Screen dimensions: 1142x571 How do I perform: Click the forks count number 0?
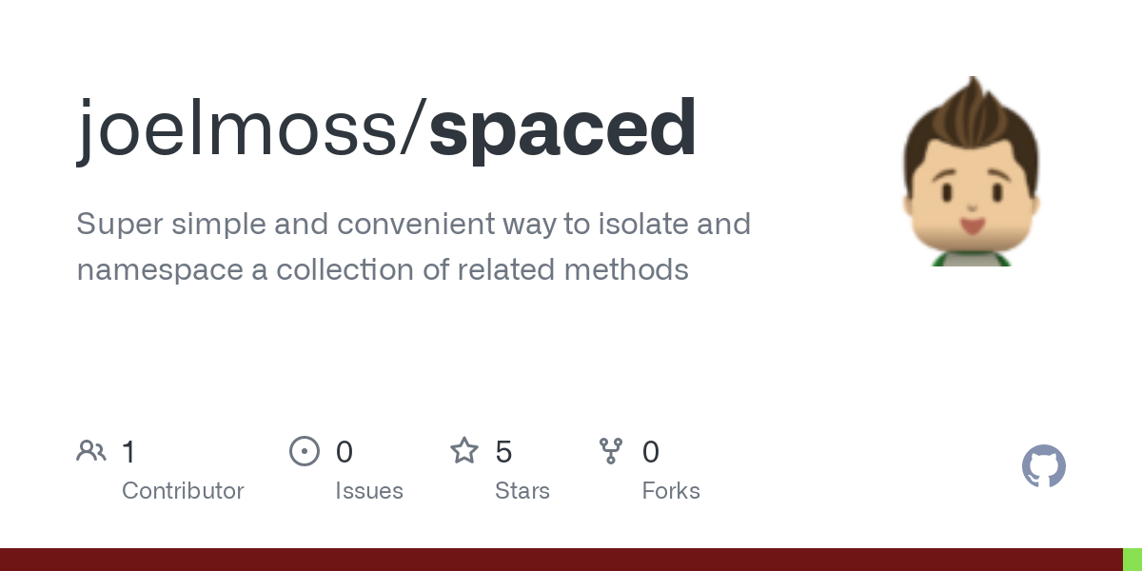pos(651,452)
